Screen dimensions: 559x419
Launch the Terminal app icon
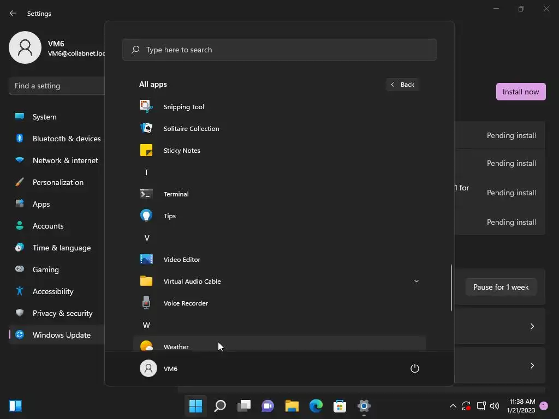coord(146,194)
